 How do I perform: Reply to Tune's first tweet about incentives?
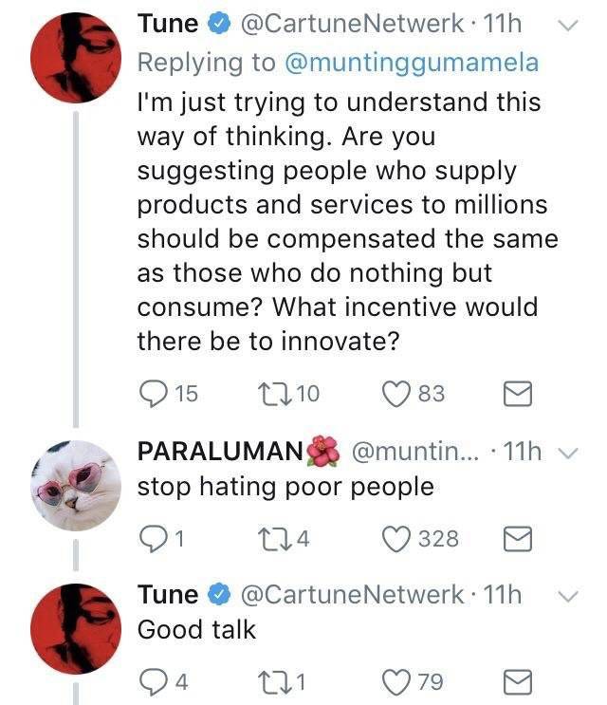[x=153, y=393]
